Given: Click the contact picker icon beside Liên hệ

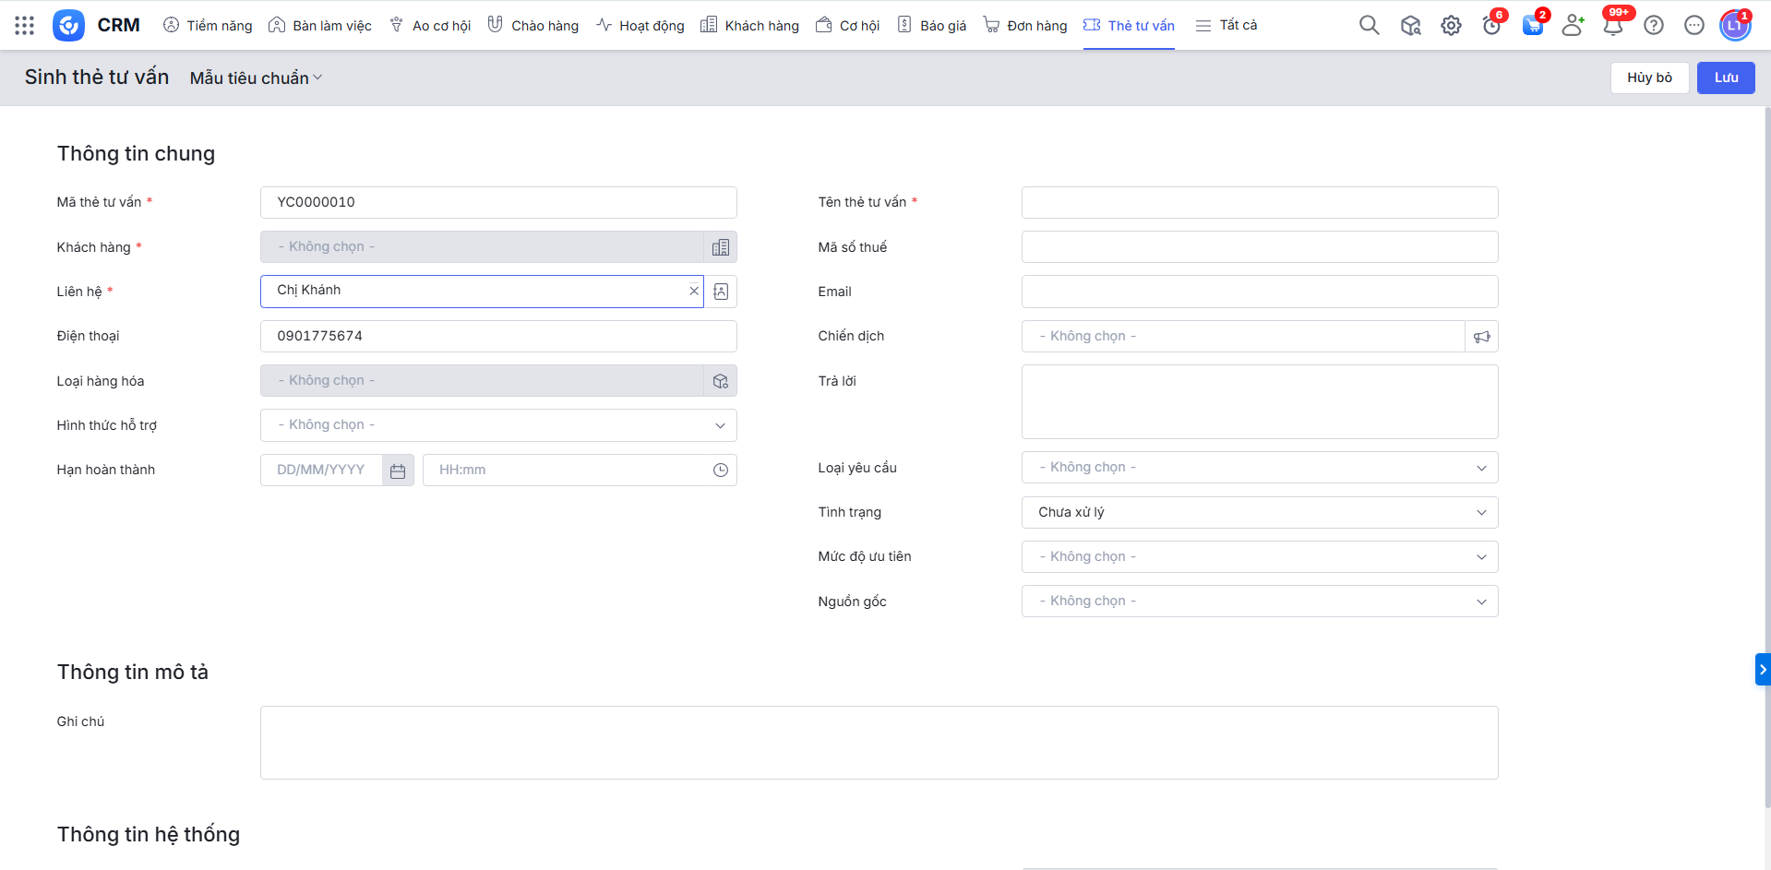Looking at the screenshot, I should coord(721,292).
